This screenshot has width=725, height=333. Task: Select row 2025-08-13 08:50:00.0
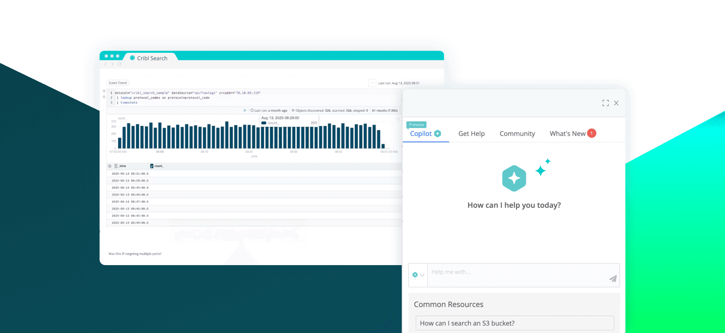255,181
